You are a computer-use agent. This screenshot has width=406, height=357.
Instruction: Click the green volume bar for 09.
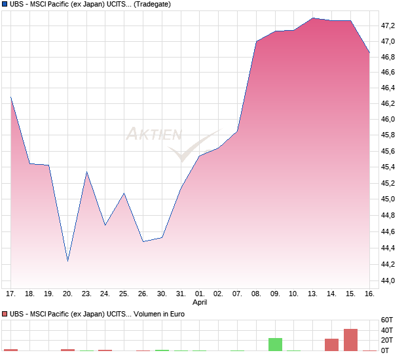click(275, 345)
